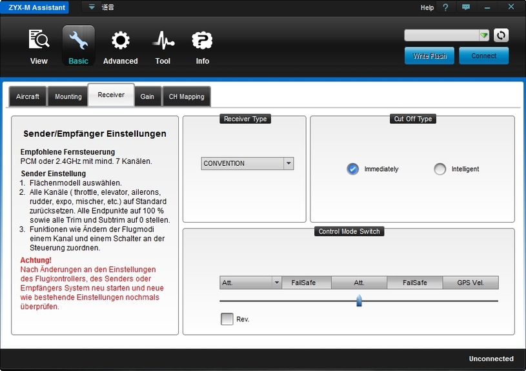Screen dimensions: 526x371
Task: Click the refresh ports icon
Action: click(501, 35)
